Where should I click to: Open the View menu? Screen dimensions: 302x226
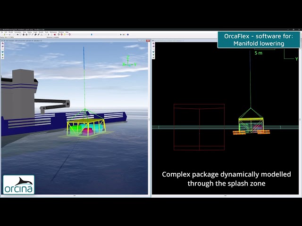25,32
